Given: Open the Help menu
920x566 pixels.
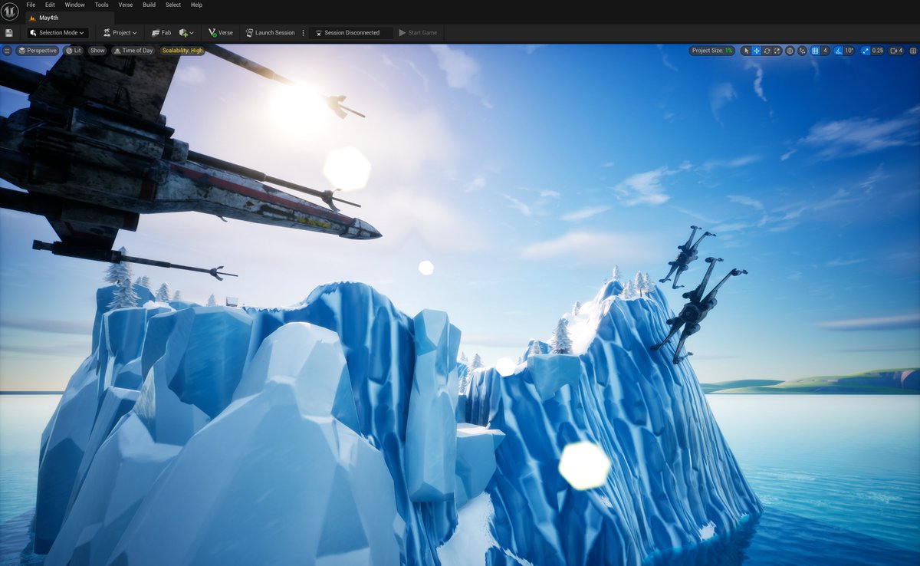Looking at the screenshot, I should (196, 5).
